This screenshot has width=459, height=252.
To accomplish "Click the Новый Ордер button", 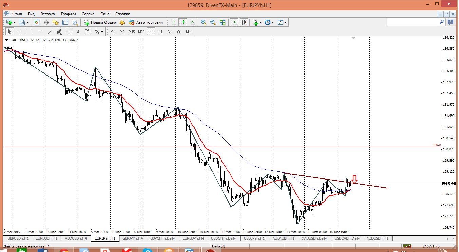I will coord(100,22).
